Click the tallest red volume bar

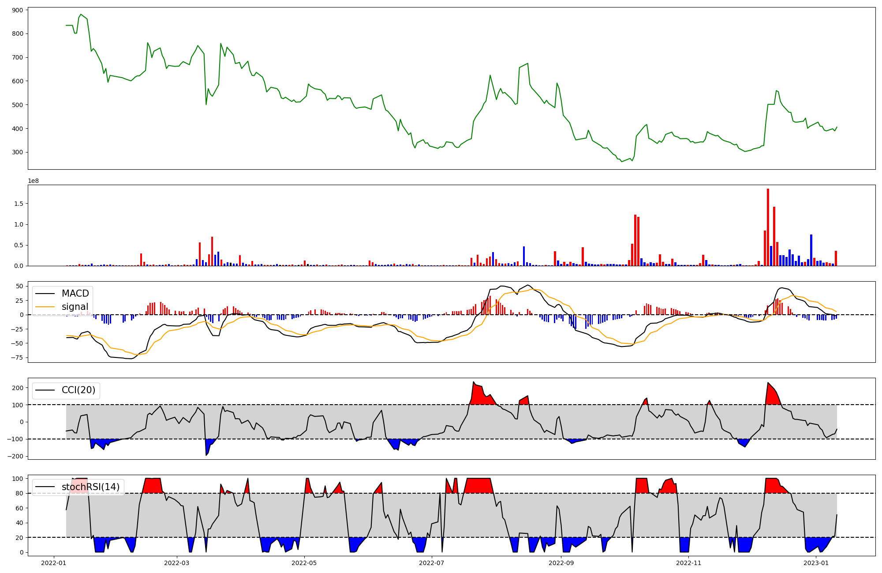click(x=768, y=227)
